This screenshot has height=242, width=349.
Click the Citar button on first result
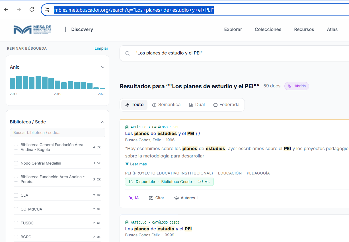pos(157,198)
